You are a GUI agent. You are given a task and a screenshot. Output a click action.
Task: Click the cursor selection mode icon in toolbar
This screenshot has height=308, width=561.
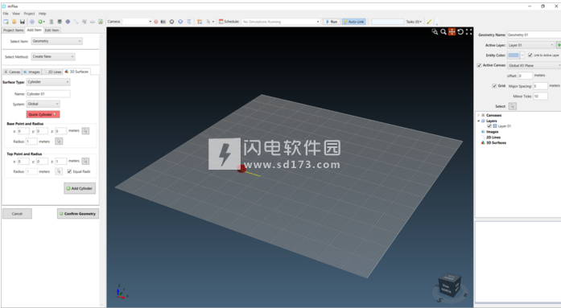coord(208,22)
